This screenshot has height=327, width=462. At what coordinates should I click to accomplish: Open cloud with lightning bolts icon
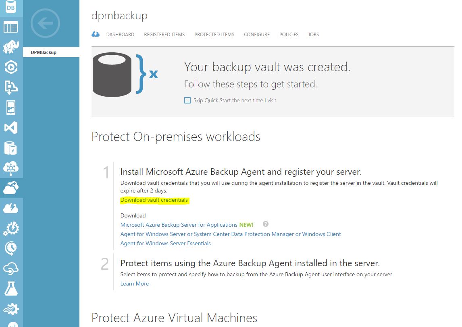click(x=11, y=208)
